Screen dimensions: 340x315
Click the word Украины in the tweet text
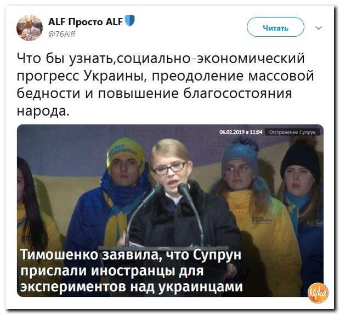click(114, 76)
